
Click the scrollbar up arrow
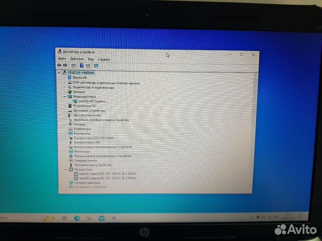click(255, 75)
